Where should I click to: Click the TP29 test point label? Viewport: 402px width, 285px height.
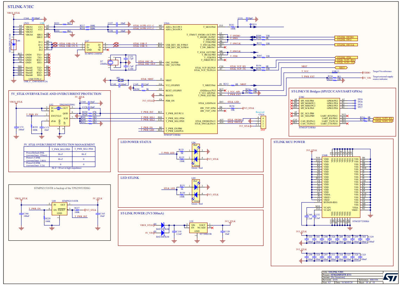point(360,99)
